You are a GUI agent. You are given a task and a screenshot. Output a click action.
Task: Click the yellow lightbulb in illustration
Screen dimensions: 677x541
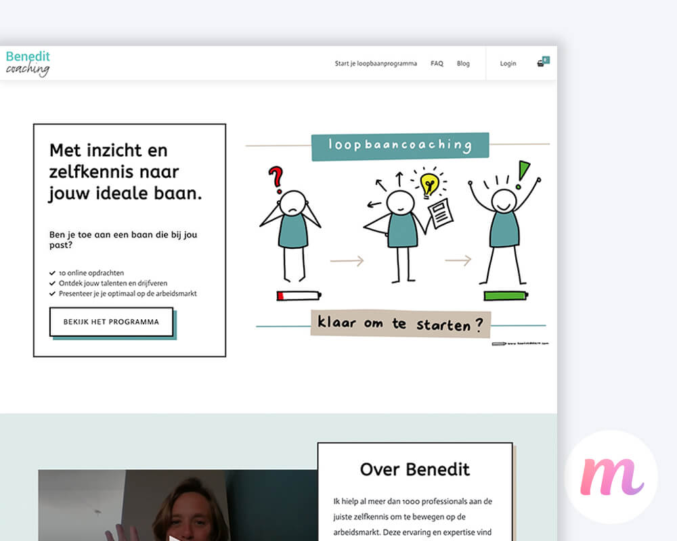click(429, 185)
